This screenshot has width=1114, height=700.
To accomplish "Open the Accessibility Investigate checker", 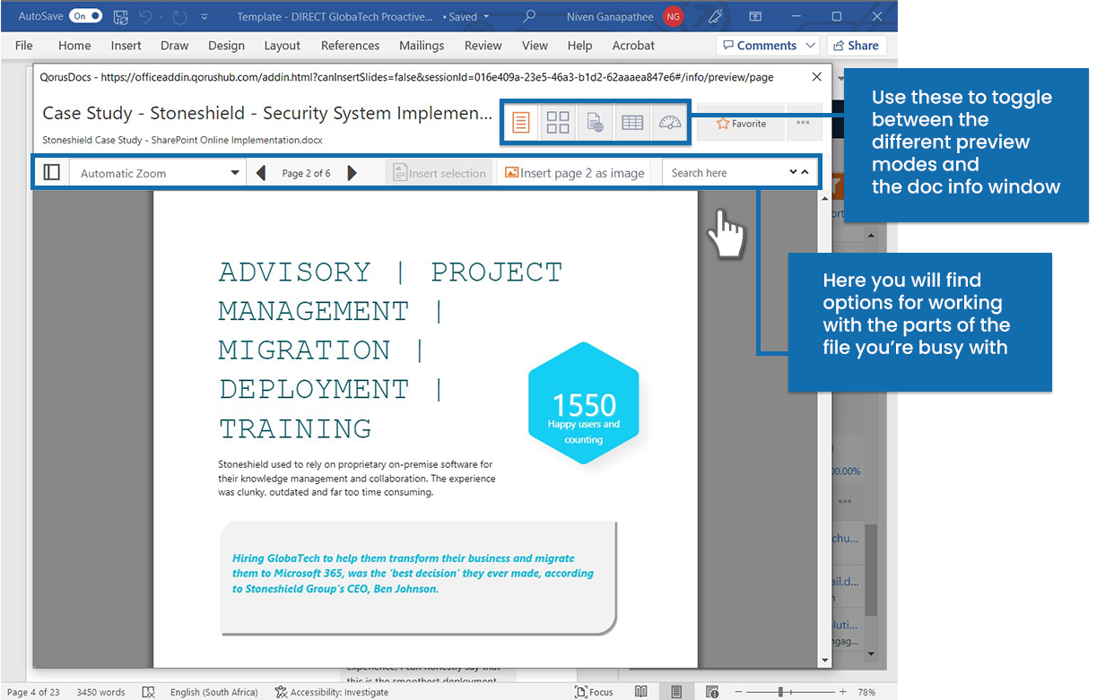I will pyautogui.click(x=332, y=691).
